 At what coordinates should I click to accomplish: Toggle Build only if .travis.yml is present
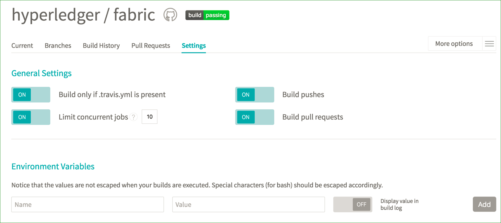click(x=31, y=95)
